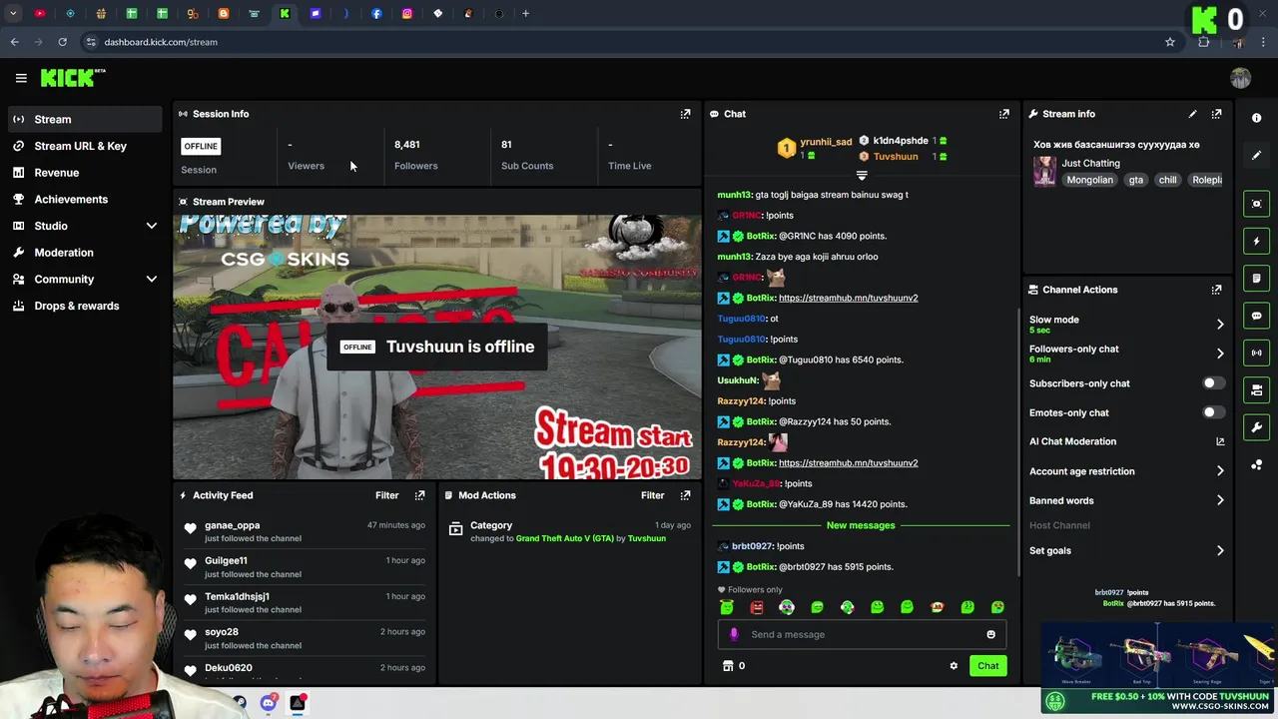Open Followers-only chat options
Viewport: 1278px width, 719px height.
[1126, 353]
